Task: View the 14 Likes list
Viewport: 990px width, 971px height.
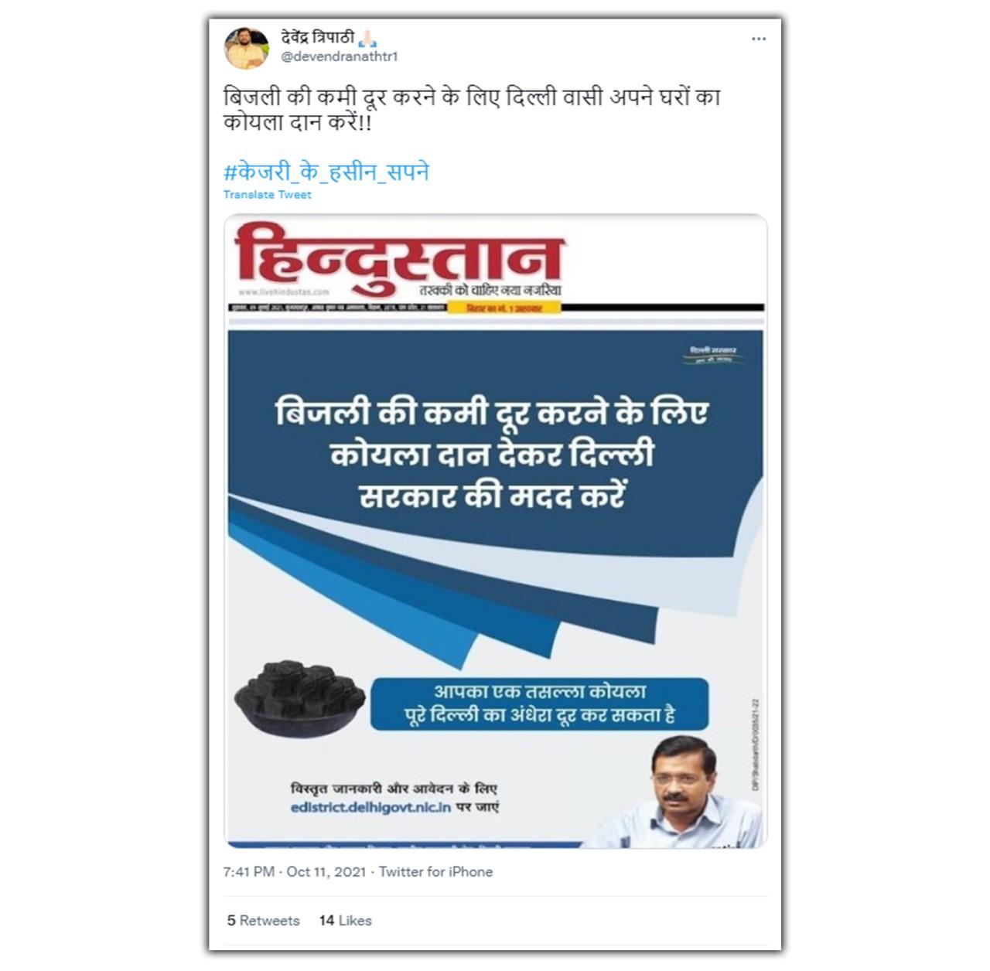Action: click(345, 920)
